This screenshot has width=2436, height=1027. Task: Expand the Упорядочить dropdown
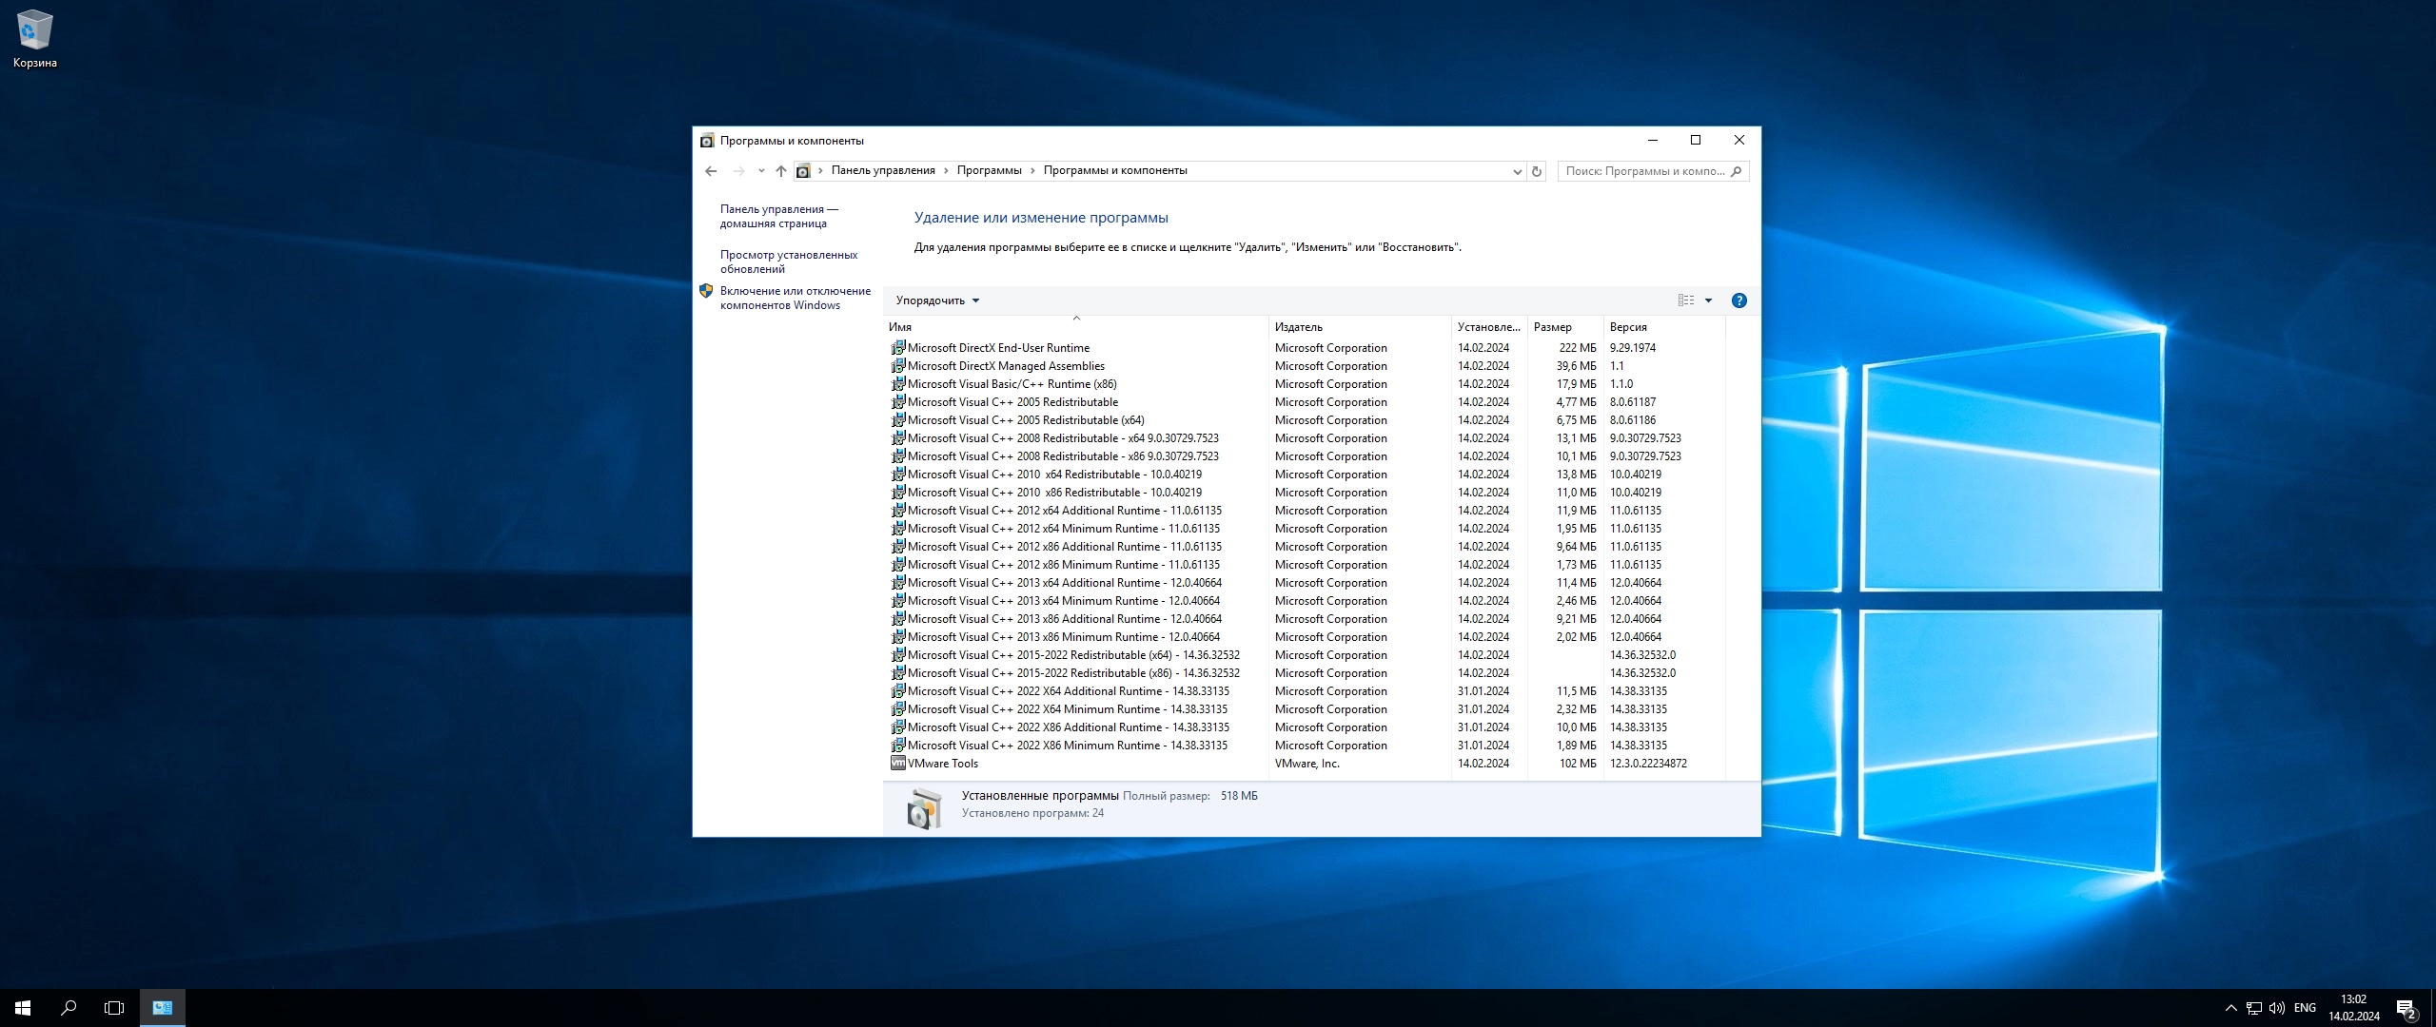pyautogui.click(x=937, y=300)
